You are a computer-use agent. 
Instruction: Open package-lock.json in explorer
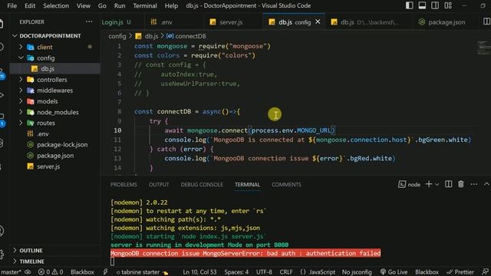coord(62,145)
